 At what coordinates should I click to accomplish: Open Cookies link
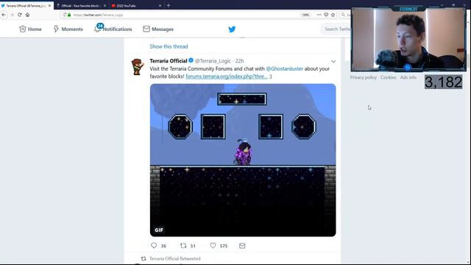(x=388, y=77)
